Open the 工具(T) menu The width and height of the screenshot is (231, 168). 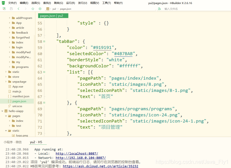[x=106, y=3]
